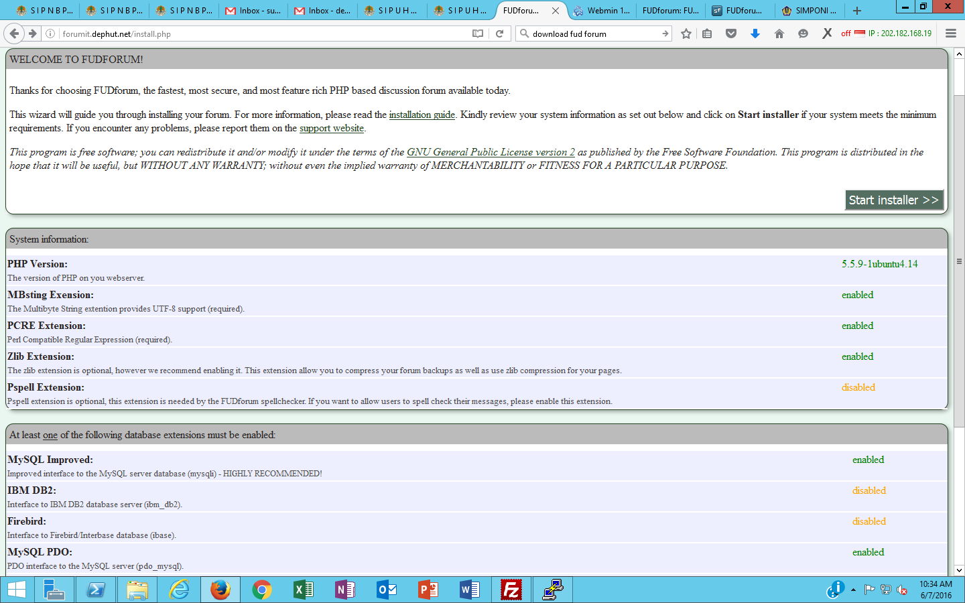Click the MySQL Improved enabled status
The width and height of the screenshot is (965, 603).
pyautogui.click(x=868, y=460)
